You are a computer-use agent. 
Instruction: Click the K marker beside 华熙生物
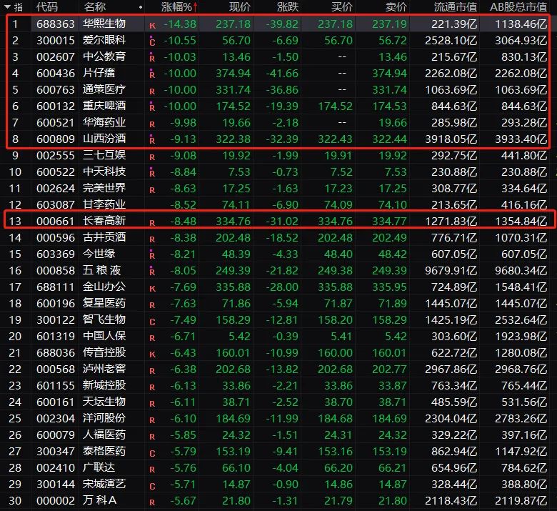pyautogui.click(x=152, y=26)
